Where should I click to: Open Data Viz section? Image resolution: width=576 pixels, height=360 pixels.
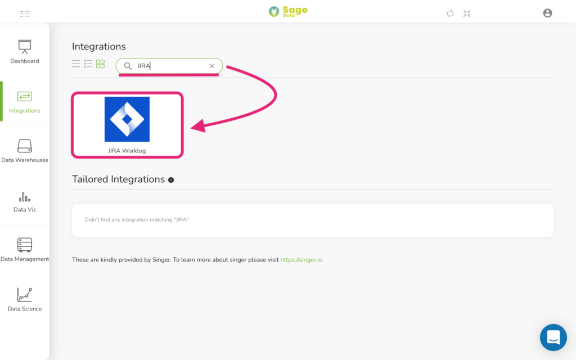[x=25, y=202]
